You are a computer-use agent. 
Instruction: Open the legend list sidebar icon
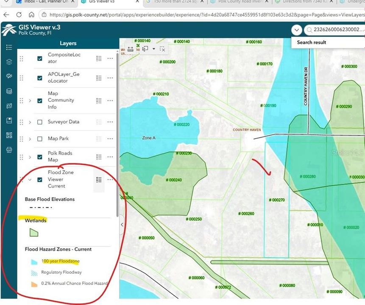click(x=9, y=47)
